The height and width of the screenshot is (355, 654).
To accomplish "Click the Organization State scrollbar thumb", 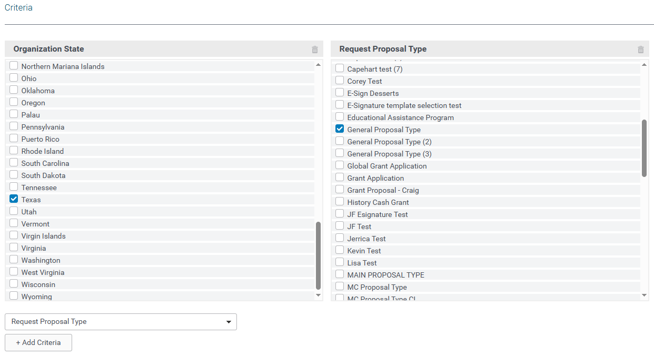I will pos(318,255).
